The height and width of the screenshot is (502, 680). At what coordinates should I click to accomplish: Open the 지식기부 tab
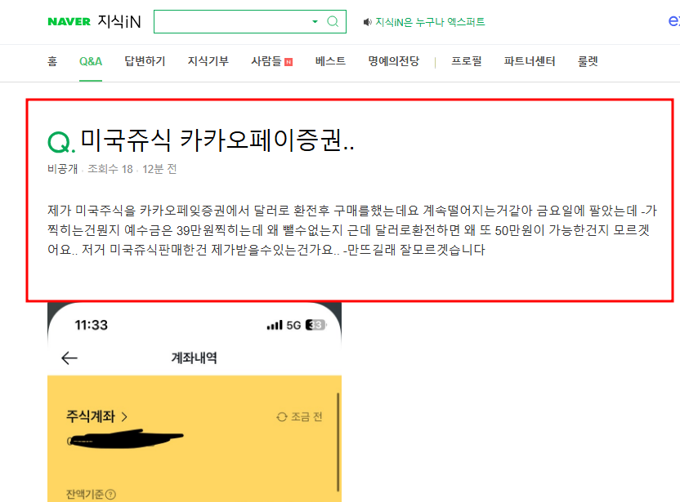208,61
